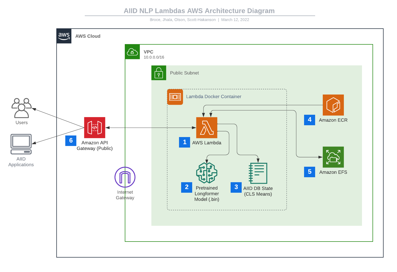Click the number 1 badge by Lambda

click(185, 142)
